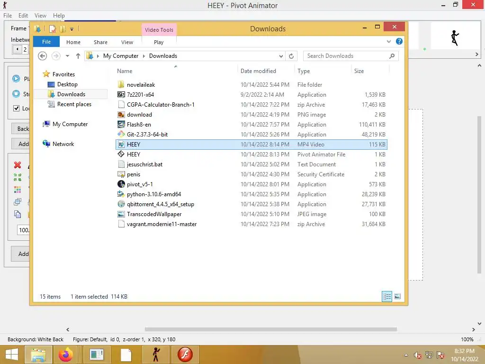Open the Home ribbon tab
Viewport: 485px width, 364px height.
(73, 42)
